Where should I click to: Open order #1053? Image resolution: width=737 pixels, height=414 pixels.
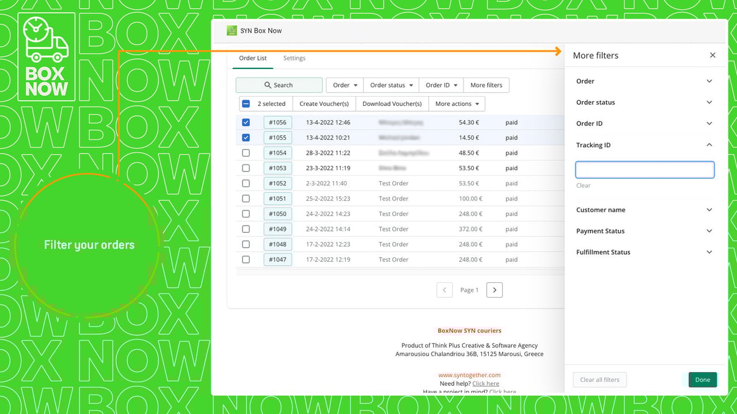click(278, 168)
